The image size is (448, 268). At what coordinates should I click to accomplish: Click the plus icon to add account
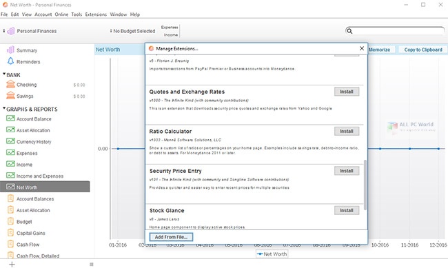(x=12, y=265)
